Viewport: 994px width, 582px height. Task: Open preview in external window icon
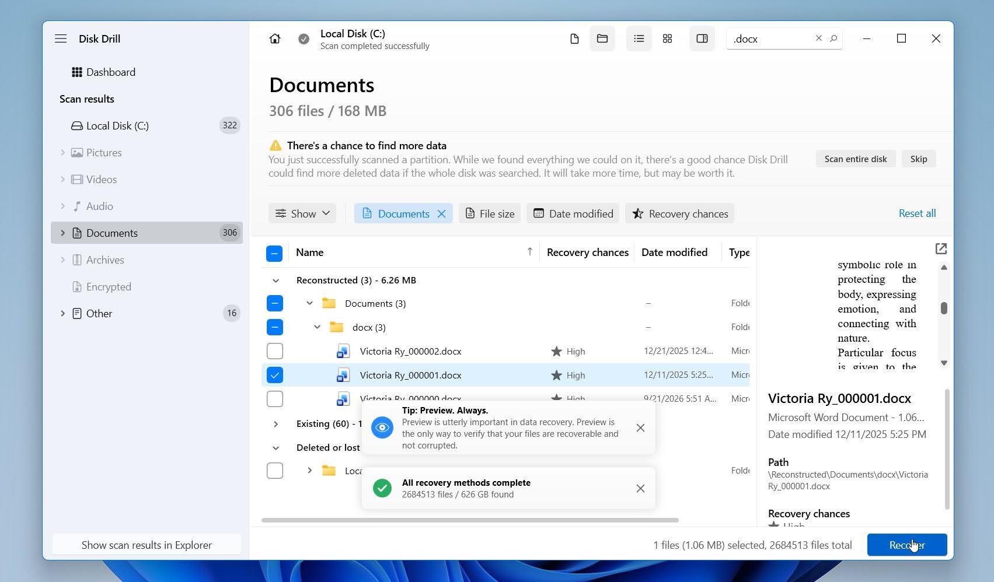941,249
